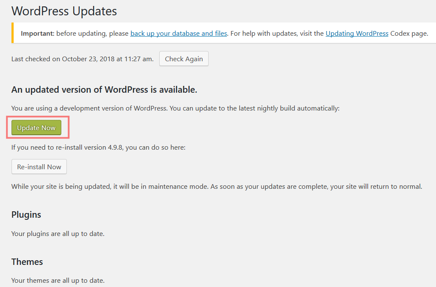Image resolution: width=436 pixels, height=287 pixels.
Task: Click the WordPress Updates page title
Action: (64, 11)
